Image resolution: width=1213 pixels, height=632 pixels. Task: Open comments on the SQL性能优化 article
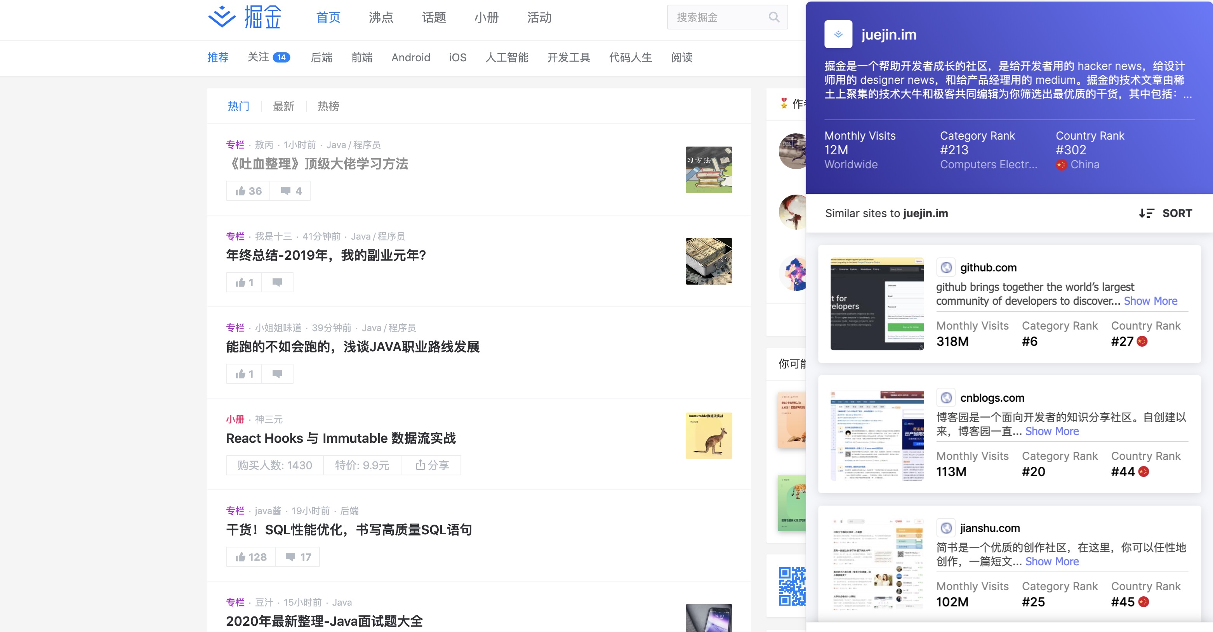pyautogui.click(x=297, y=556)
